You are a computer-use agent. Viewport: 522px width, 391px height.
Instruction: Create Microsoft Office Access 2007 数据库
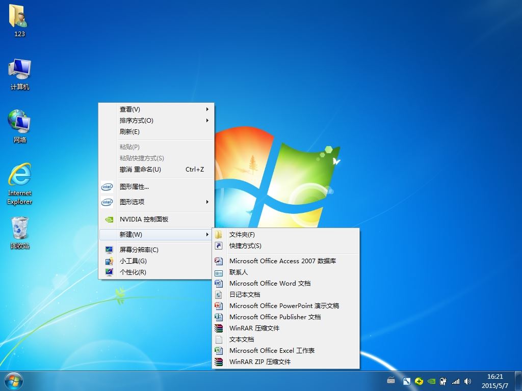(285, 261)
